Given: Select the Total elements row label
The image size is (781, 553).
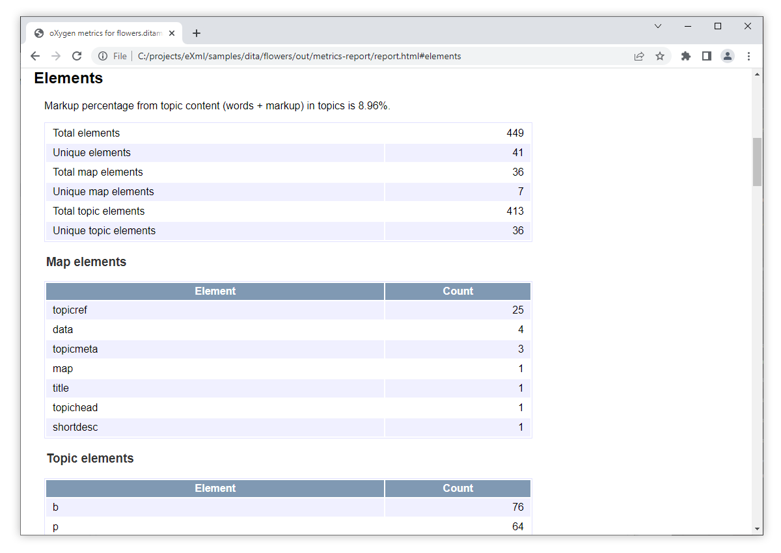Looking at the screenshot, I should tap(87, 133).
